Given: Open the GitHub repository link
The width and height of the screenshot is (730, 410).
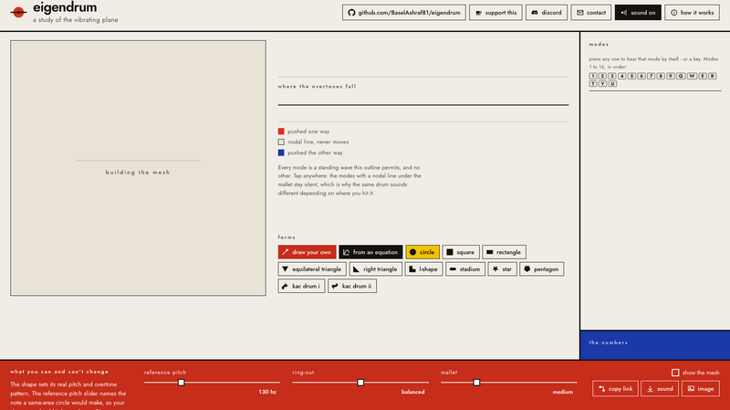Looking at the screenshot, I should pos(404,13).
